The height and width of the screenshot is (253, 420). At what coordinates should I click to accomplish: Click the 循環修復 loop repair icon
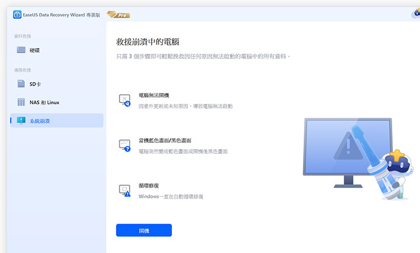click(x=124, y=191)
